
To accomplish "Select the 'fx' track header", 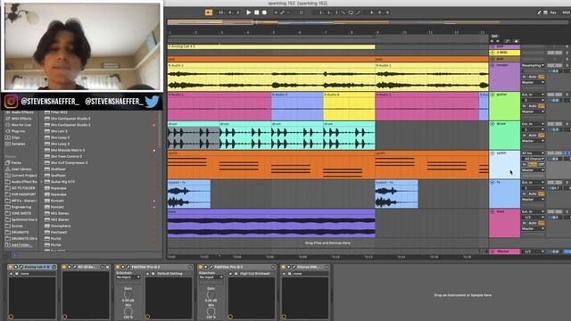I will click(504, 194).
